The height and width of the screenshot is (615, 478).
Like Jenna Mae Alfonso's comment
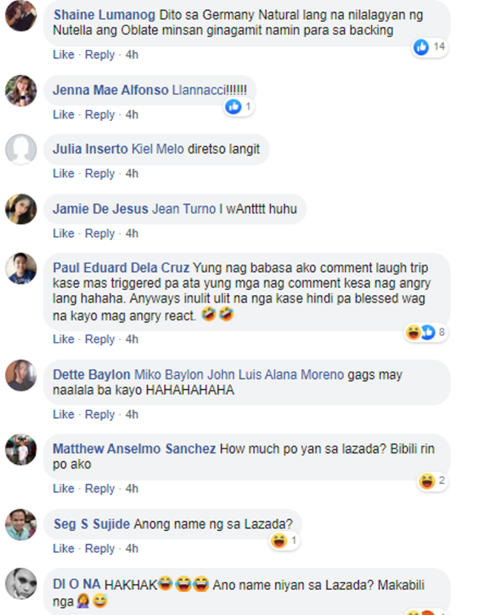[64, 115]
